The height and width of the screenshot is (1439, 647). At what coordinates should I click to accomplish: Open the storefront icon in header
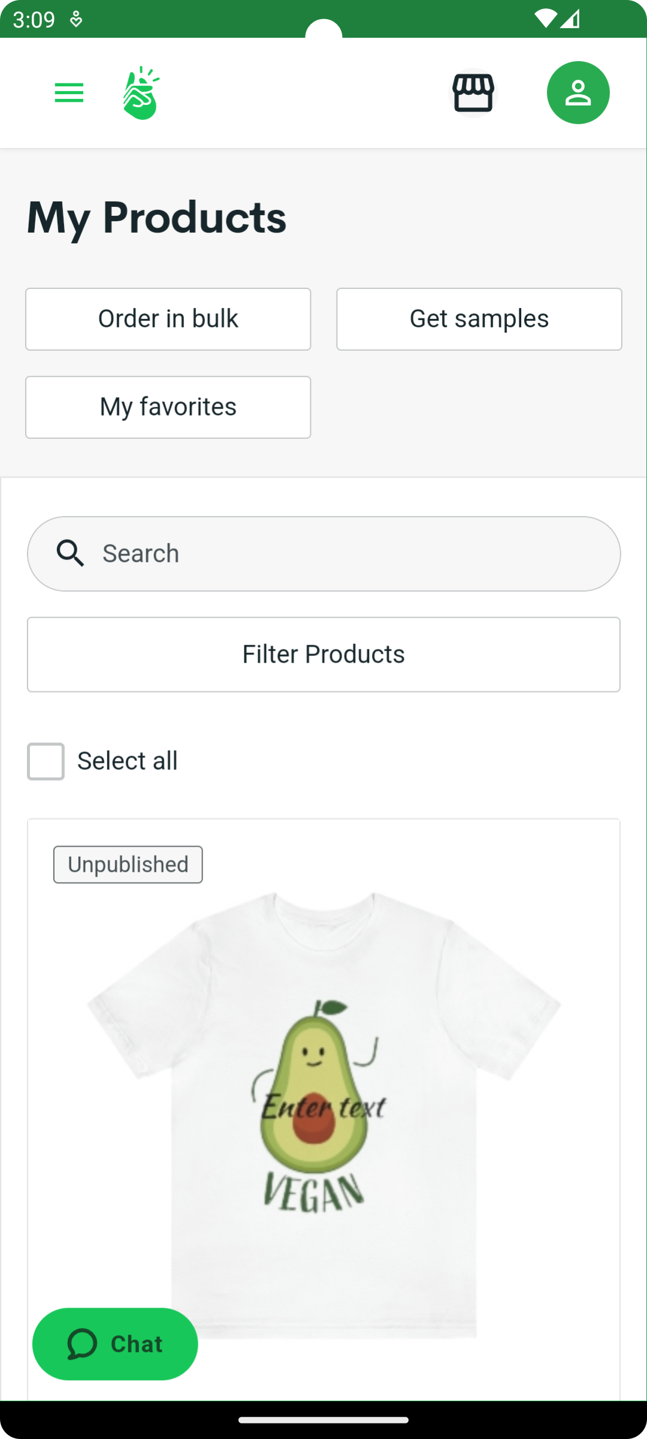(x=473, y=93)
